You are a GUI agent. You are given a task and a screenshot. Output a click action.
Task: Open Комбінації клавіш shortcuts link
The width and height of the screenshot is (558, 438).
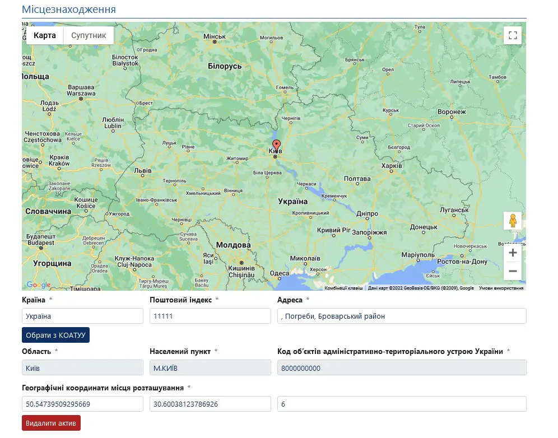(343, 288)
